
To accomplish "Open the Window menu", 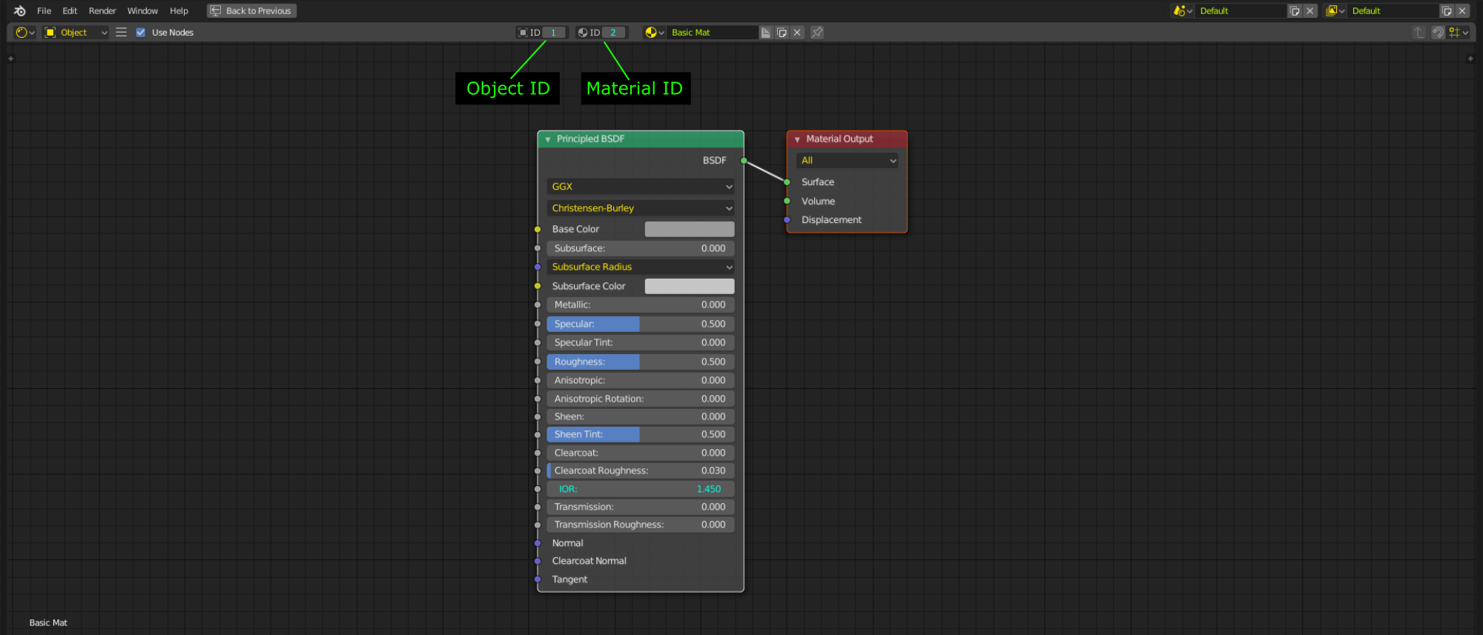I will click(142, 11).
